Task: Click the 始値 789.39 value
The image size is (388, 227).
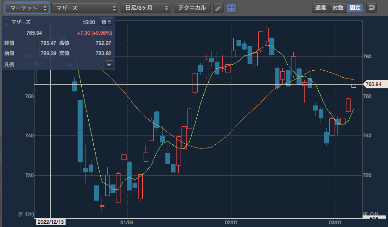Action: 48,53
